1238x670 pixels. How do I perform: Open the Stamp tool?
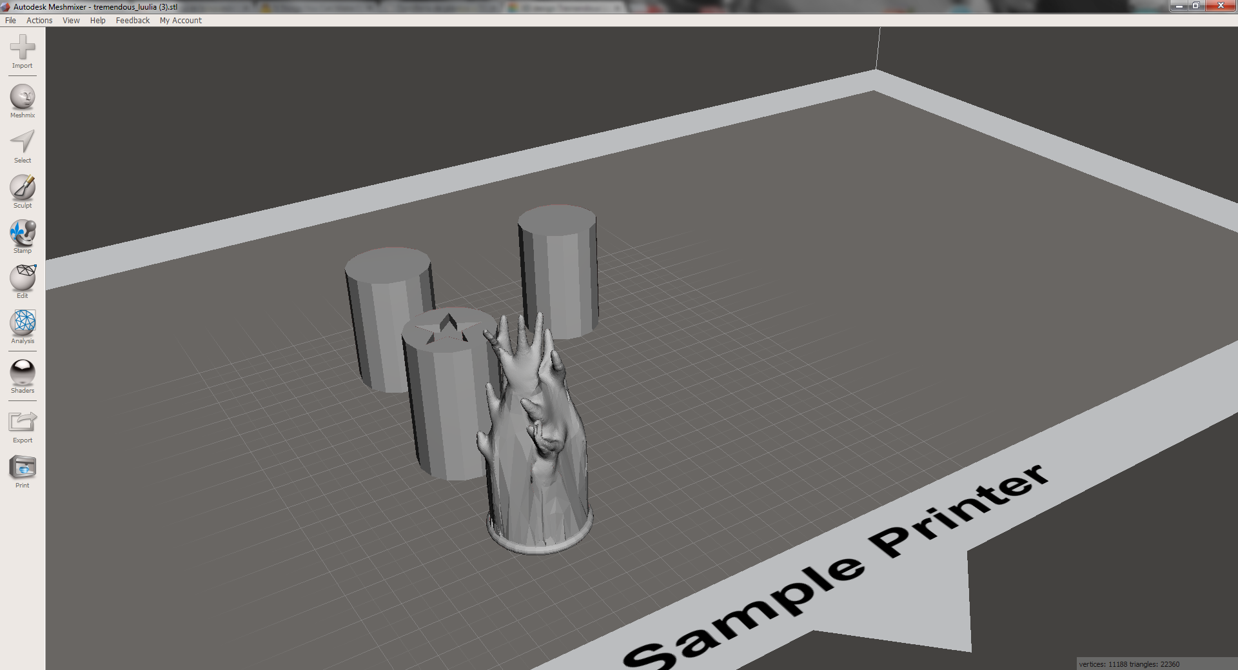click(23, 237)
